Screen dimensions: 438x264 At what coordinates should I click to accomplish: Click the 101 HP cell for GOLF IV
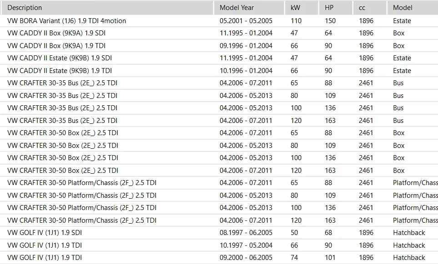click(x=330, y=258)
